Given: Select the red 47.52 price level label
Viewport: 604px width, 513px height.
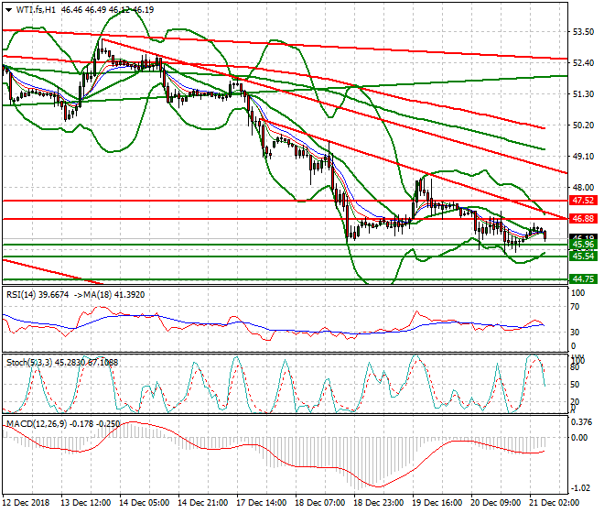Looking at the screenshot, I should (583, 201).
